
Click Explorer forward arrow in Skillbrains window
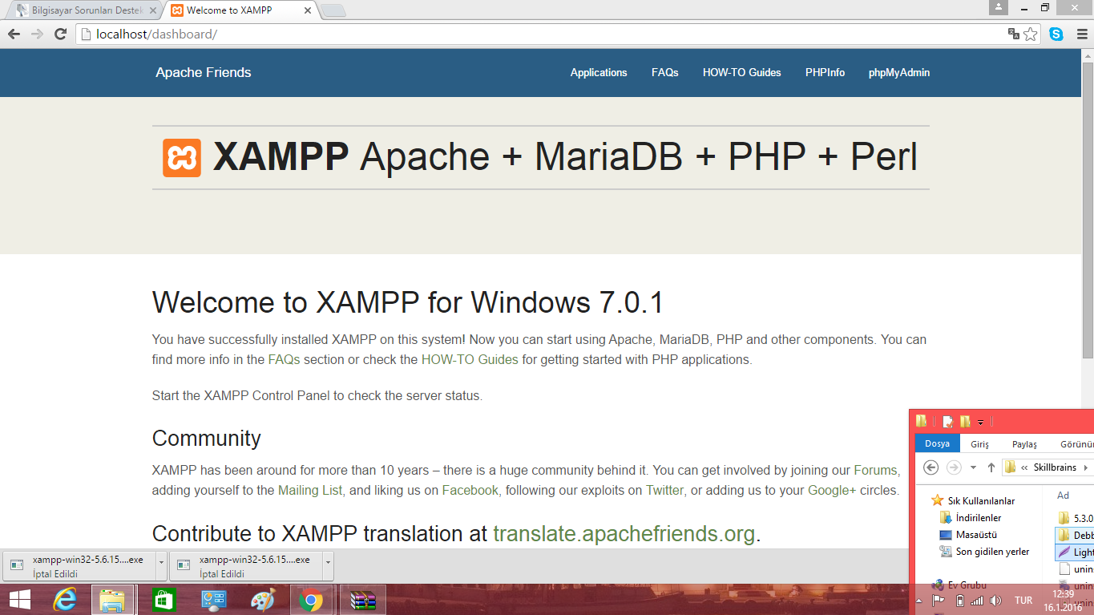click(x=954, y=467)
